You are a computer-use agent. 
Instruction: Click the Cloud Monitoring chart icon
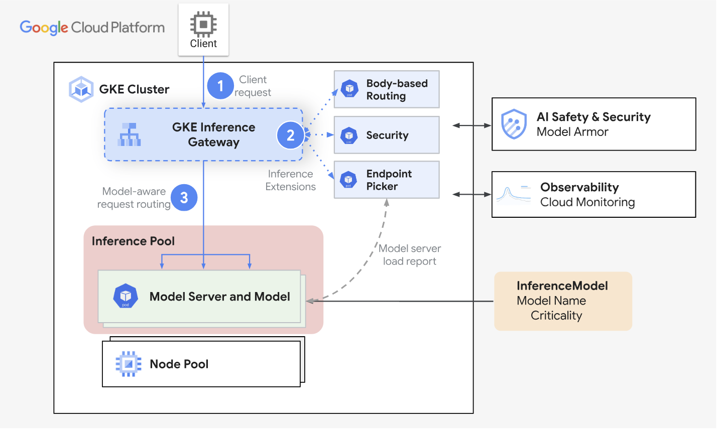513,194
